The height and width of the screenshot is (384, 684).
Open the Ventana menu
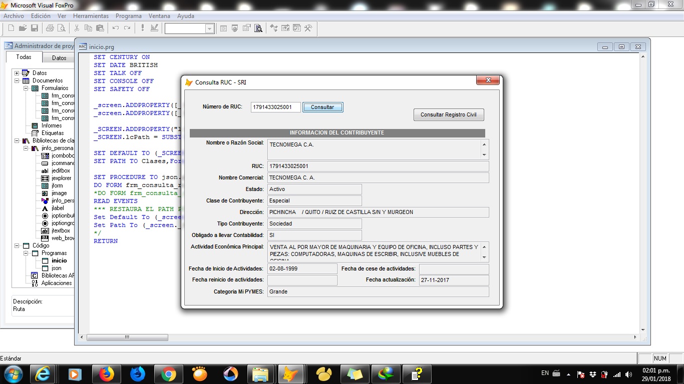[x=159, y=16]
